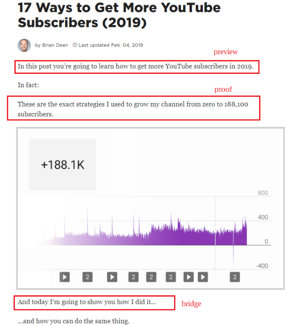Screen dimensions: 294x326
Task: Click the clock icon beside Last updated
Action: click(74, 45)
